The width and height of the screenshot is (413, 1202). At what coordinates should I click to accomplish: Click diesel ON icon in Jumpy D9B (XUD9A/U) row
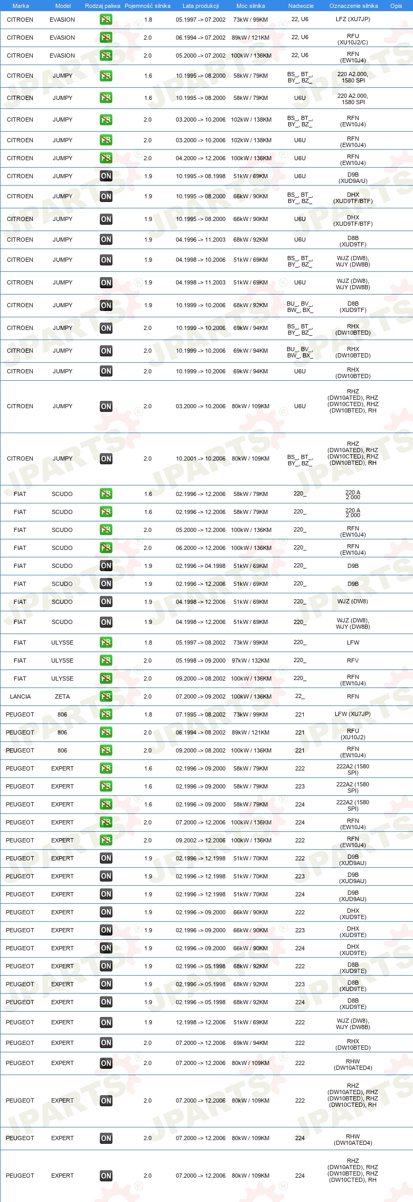[106, 176]
